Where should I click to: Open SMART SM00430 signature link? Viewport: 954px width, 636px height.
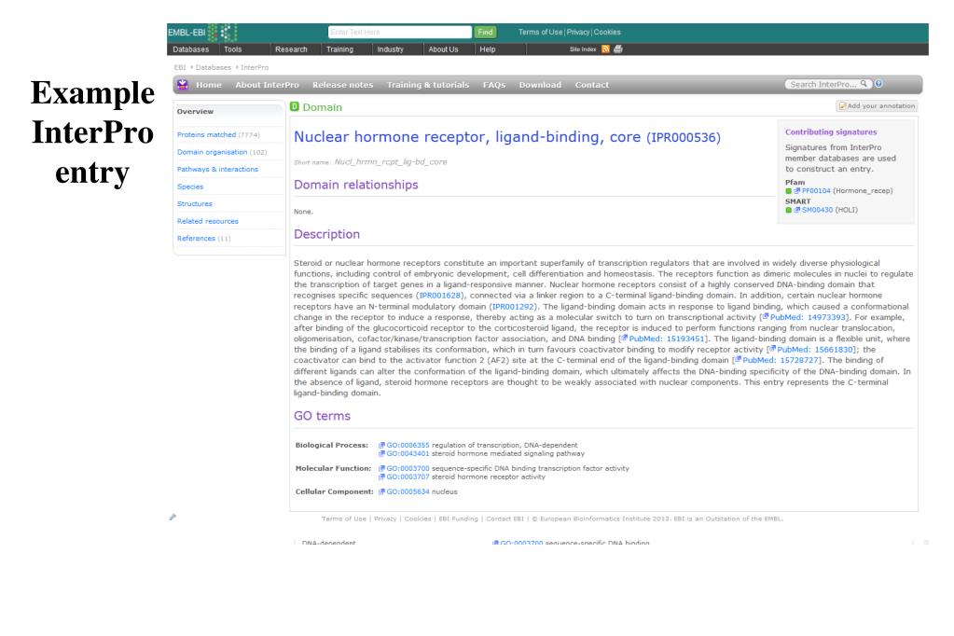coord(817,210)
